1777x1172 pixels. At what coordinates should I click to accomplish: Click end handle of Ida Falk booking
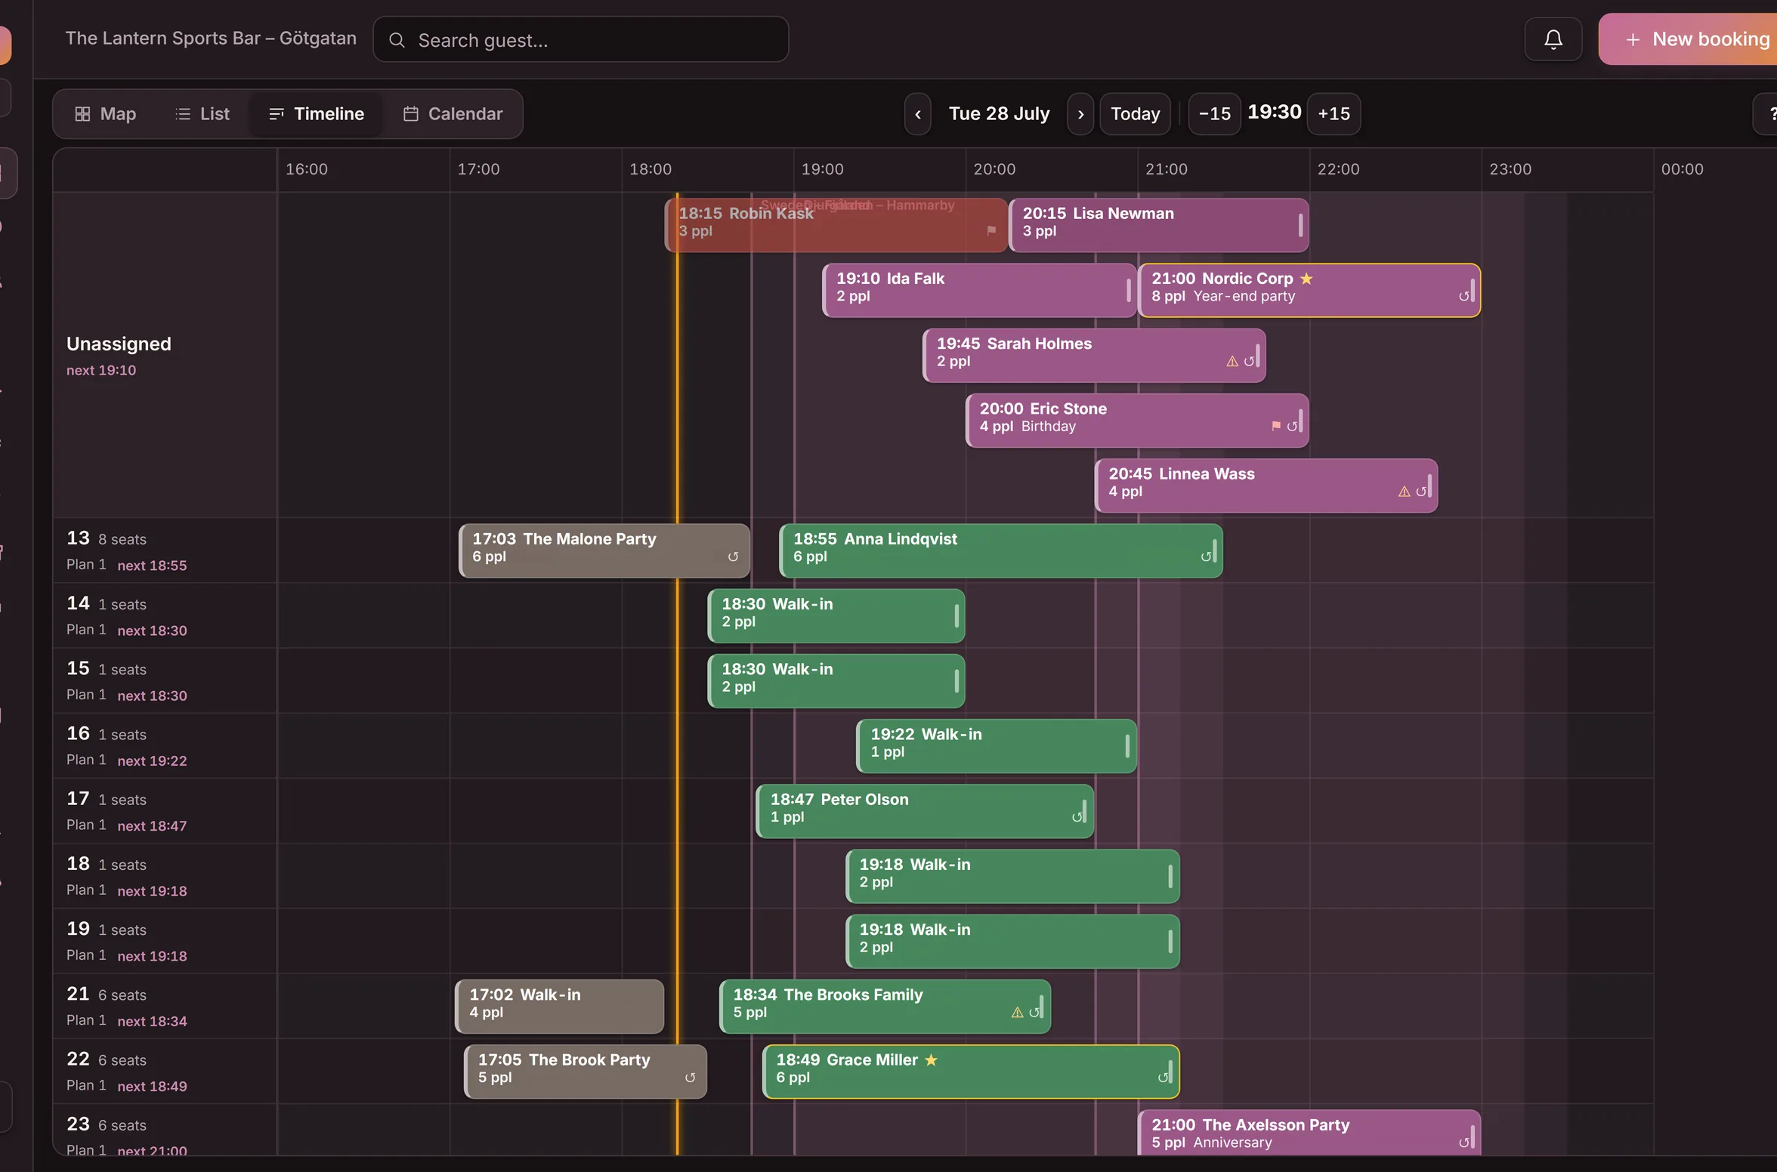[1128, 290]
